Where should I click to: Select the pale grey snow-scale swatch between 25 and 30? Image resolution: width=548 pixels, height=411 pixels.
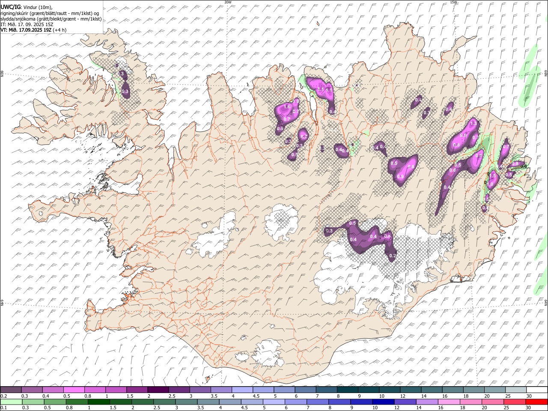coord(516,390)
